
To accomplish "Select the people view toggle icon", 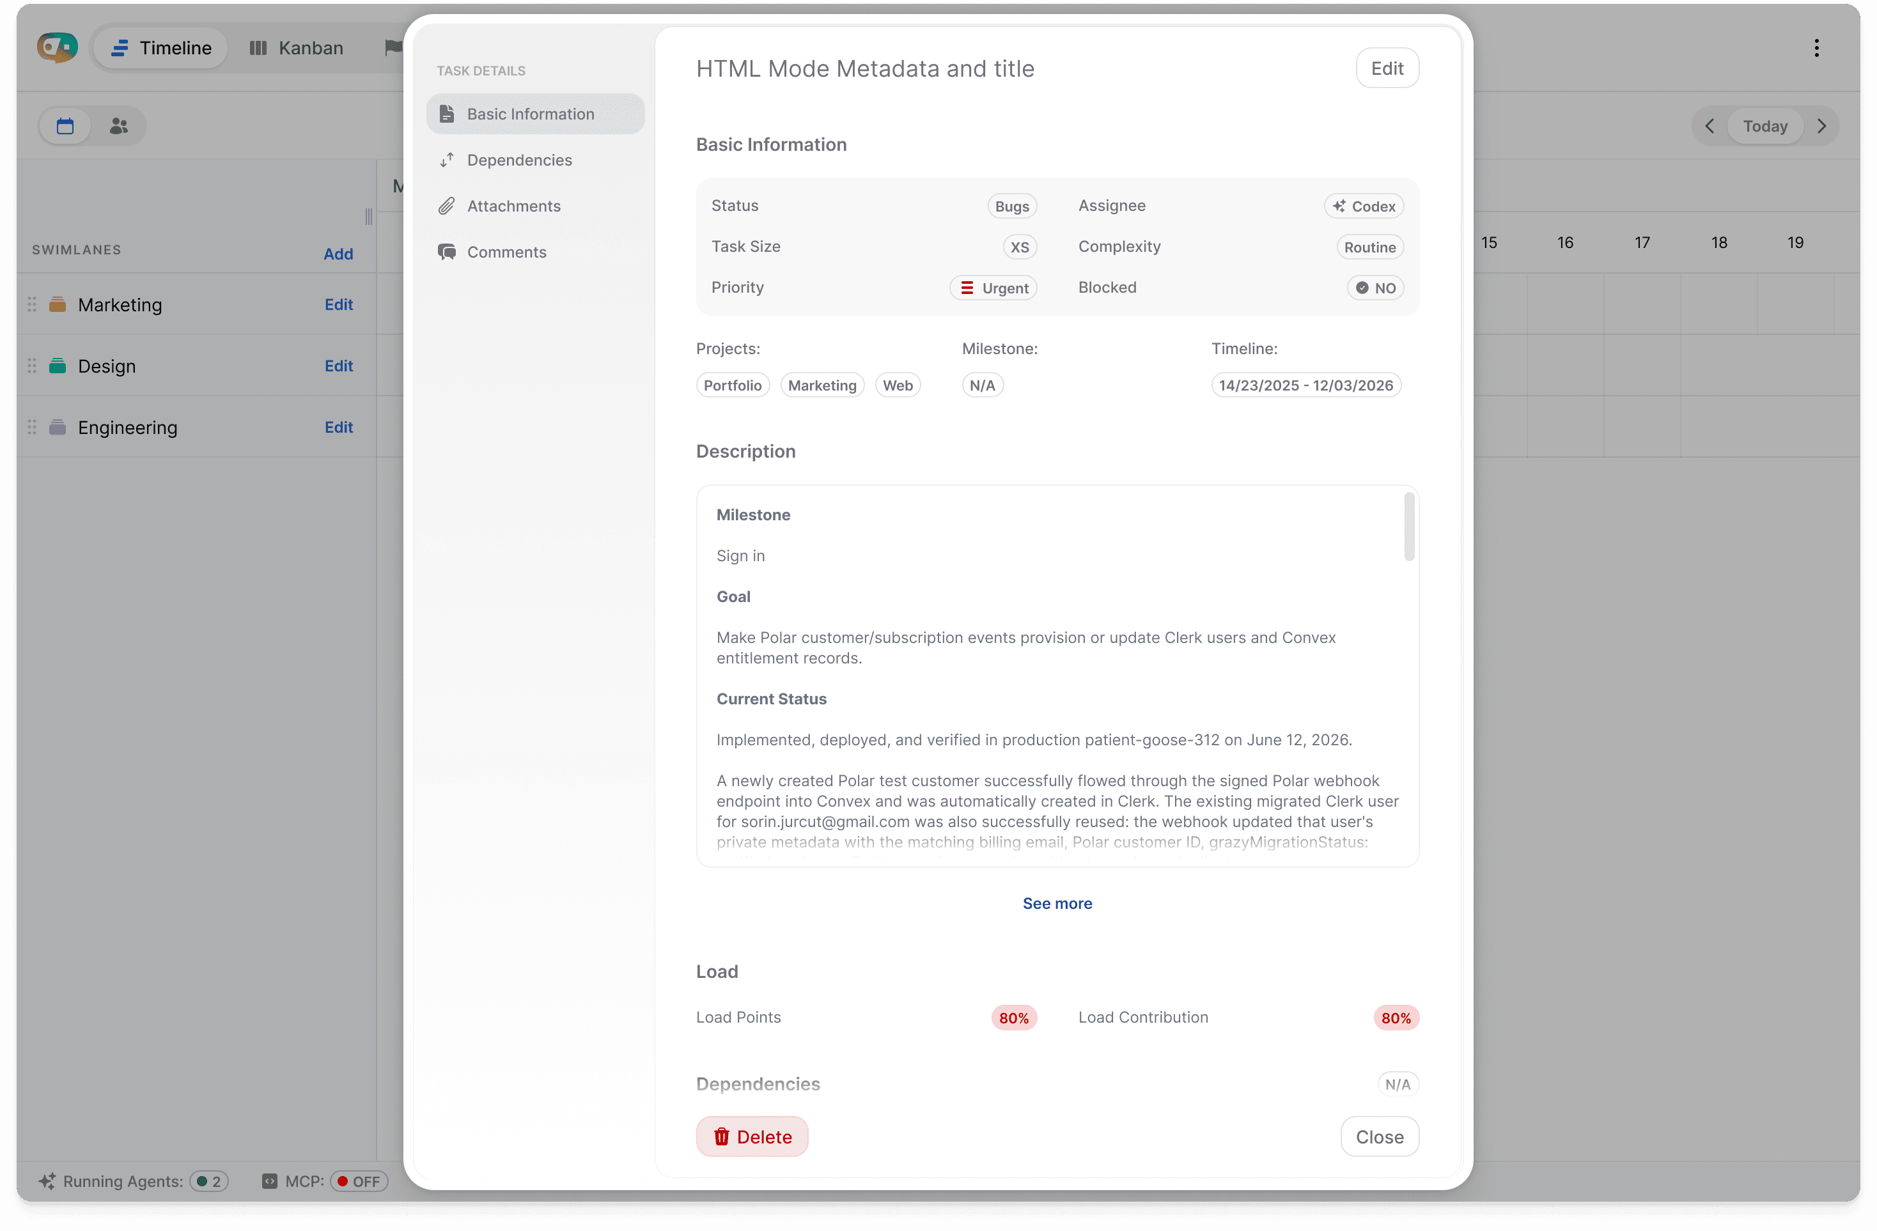I will tap(118, 126).
